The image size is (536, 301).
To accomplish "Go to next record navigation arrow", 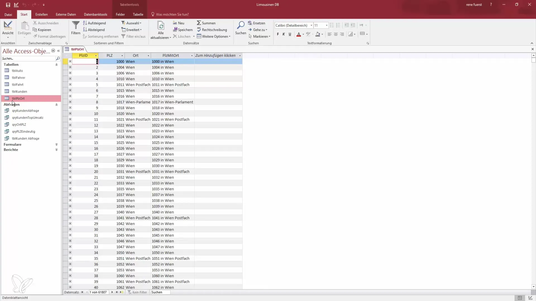I will point(112,292).
